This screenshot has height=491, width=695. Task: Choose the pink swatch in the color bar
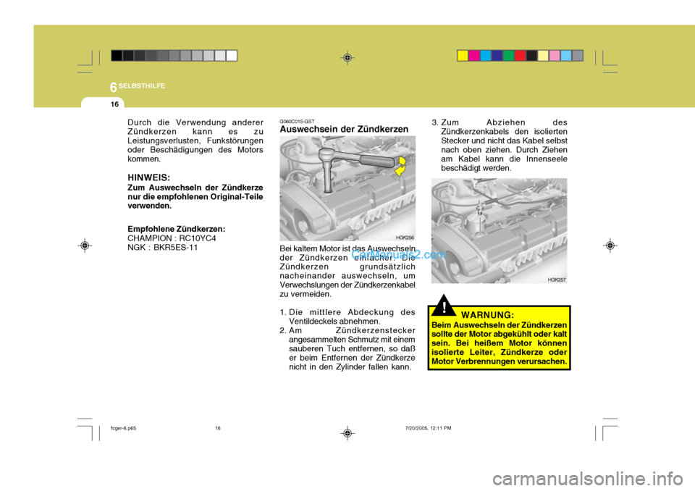click(x=555, y=56)
